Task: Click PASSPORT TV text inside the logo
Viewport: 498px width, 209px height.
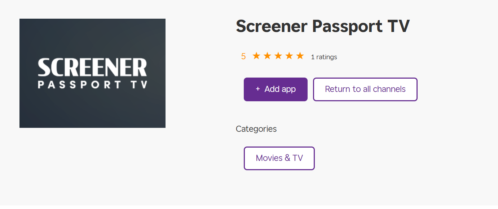Action: [x=92, y=85]
